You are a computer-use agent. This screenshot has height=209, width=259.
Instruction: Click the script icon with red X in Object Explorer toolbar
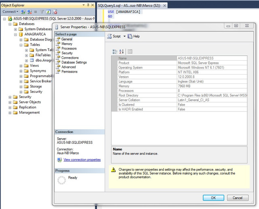coord(55,12)
